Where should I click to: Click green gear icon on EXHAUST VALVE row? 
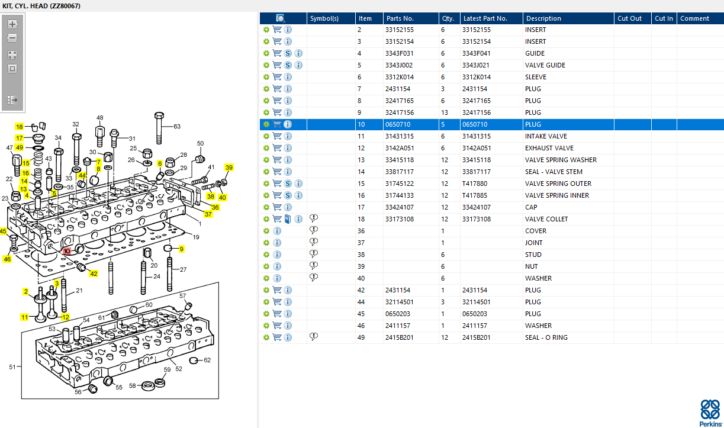(x=266, y=148)
